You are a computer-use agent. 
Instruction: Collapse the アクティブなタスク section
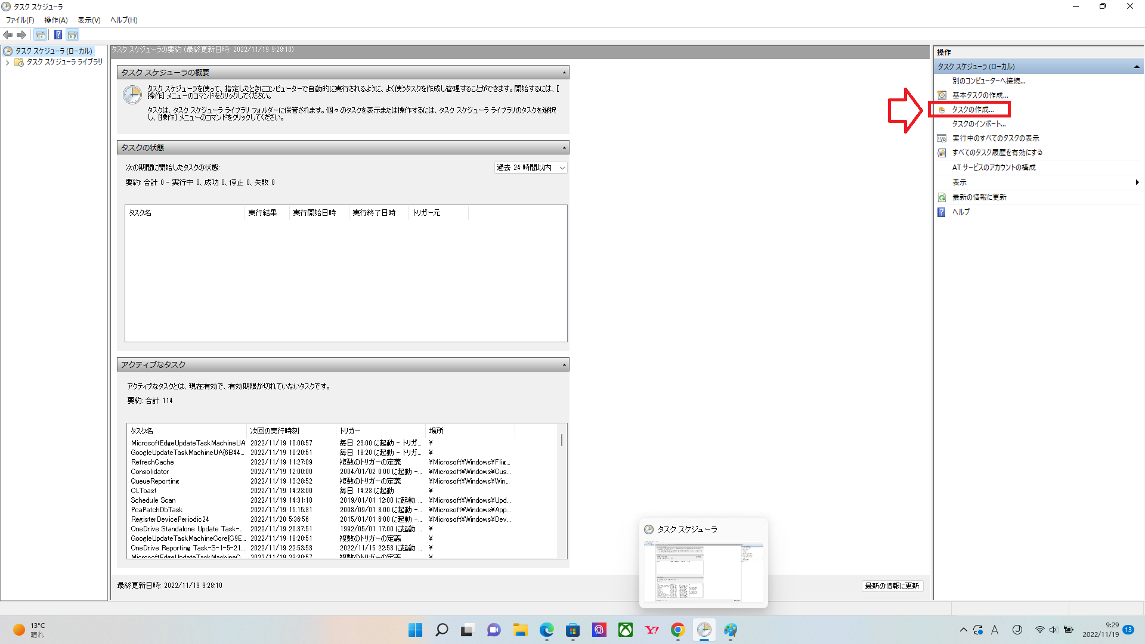pyautogui.click(x=564, y=365)
